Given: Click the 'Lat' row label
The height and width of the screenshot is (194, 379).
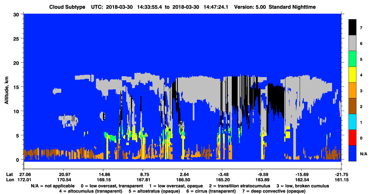Looking at the screenshot, I should point(10,175).
